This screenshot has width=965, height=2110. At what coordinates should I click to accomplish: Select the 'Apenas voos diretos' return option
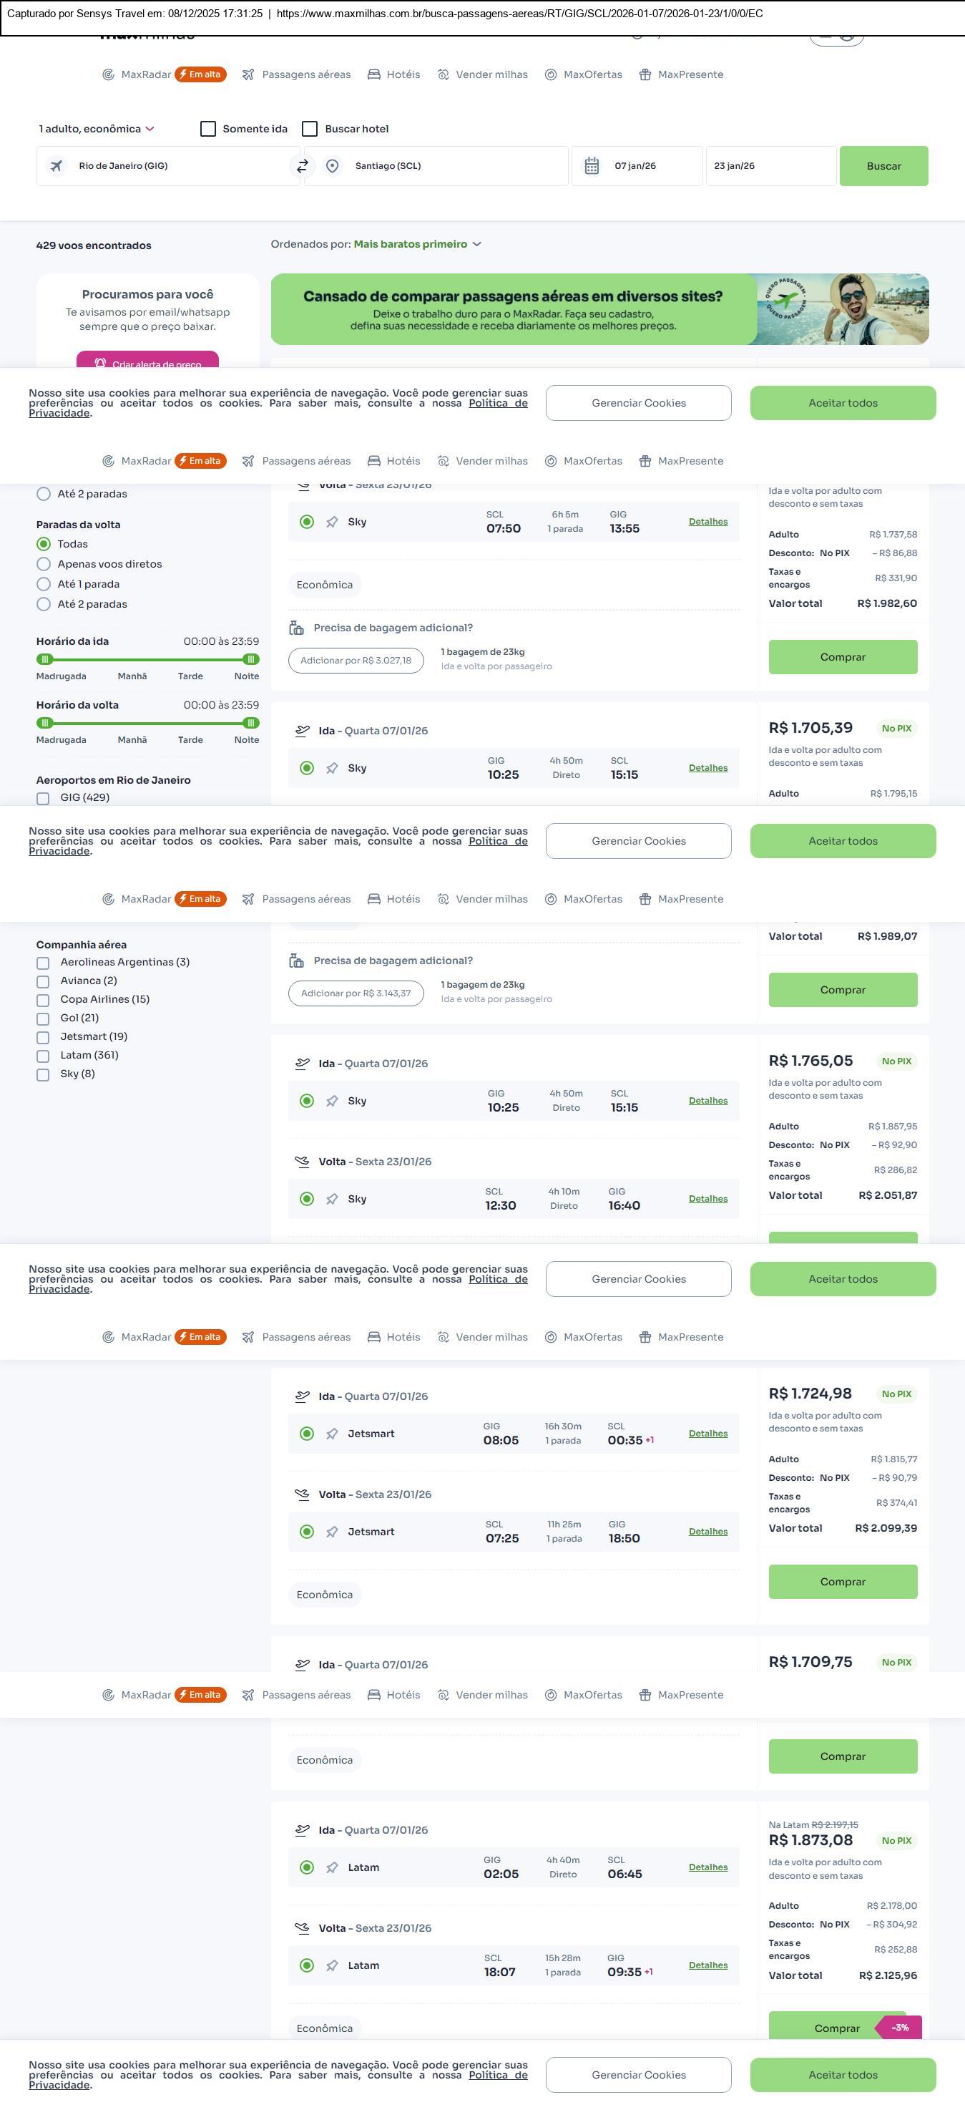pos(44,564)
